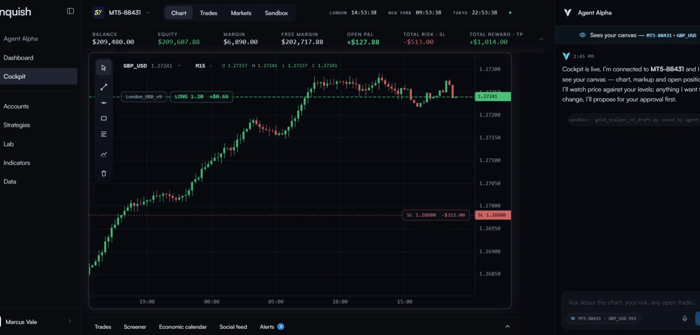Click the LONG 1.20 position tag
This screenshot has height=335, width=700.
click(201, 97)
